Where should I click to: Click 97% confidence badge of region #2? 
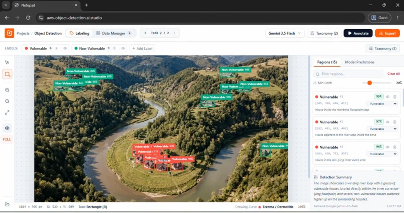click(x=379, y=122)
